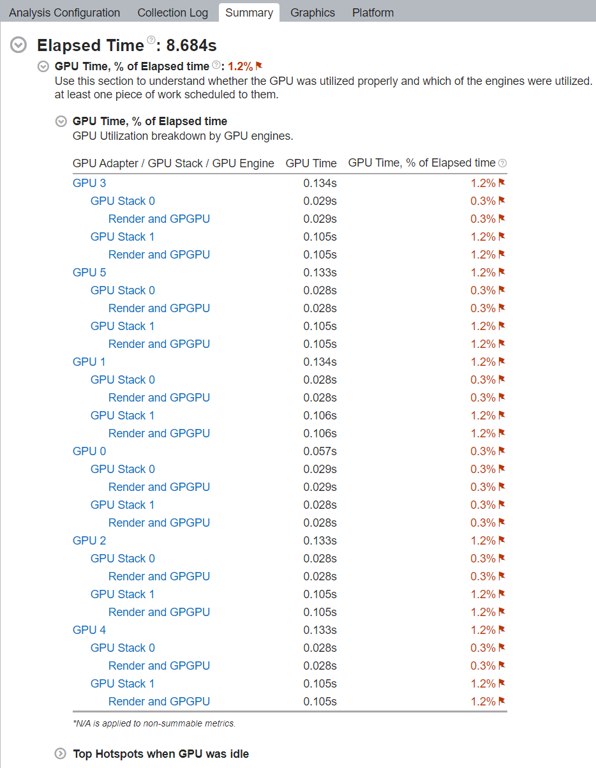Open the Platform tab
The width and height of the screenshot is (596, 768).
click(x=373, y=13)
